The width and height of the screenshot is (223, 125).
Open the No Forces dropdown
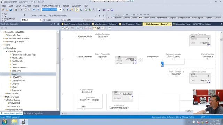coord(62,20)
